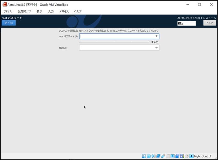218x160 pixels.
Task: Open the ファイル menu
Action: (8, 11)
